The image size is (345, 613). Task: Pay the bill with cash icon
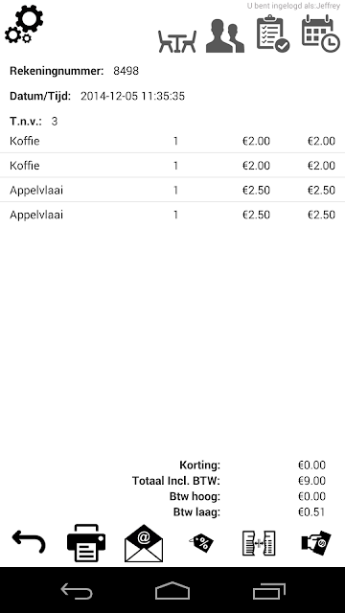[316, 542]
